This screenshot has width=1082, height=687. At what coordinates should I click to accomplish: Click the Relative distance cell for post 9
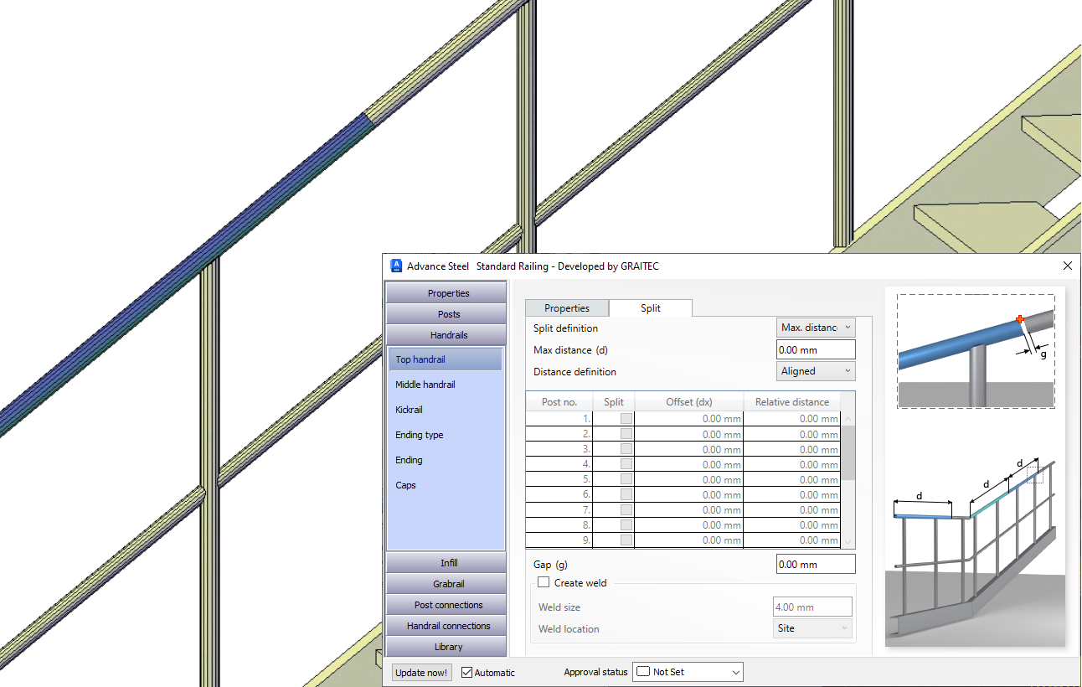pyautogui.click(x=791, y=540)
